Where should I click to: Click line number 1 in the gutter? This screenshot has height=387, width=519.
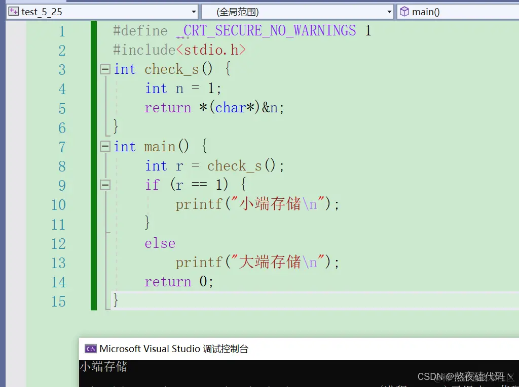pos(62,31)
